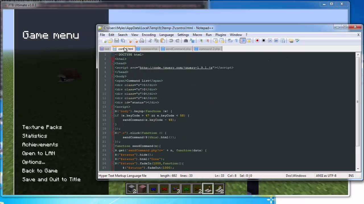Click the Dos\Windows status bar entry
Image resolution: width=364 pixels, height=204 pixels.
pyautogui.click(x=296, y=176)
